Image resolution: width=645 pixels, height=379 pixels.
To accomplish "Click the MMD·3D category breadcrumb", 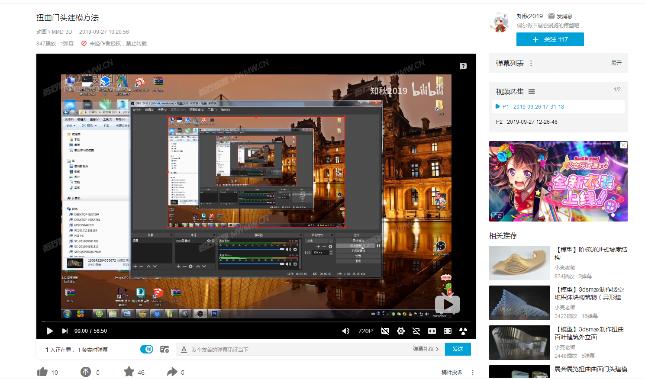I will click(62, 32).
